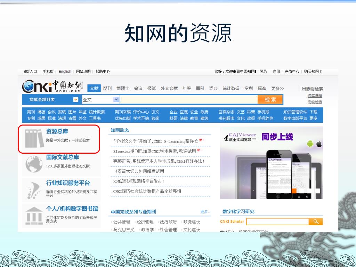Viewport: 356px width, 267px height.
Task: Open the 毕业论文季 news item
Action: pyautogui.click(x=156, y=141)
